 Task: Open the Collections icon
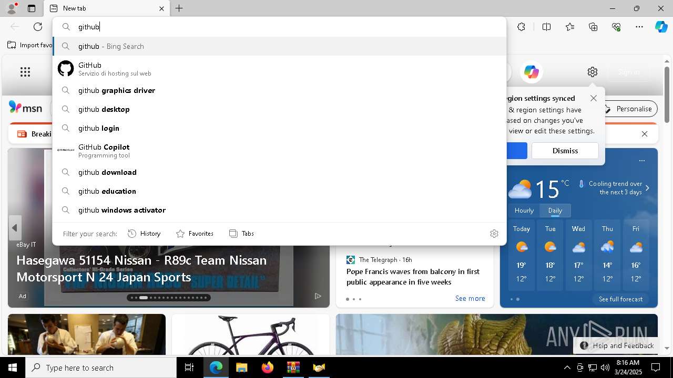pyautogui.click(x=593, y=27)
